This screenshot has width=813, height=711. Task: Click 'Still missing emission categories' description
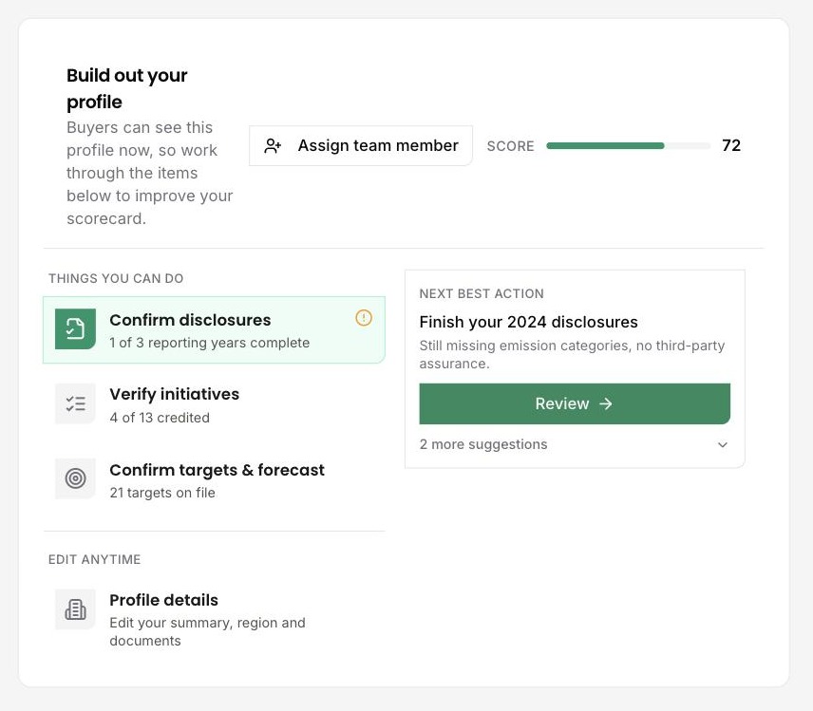coord(572,354)
